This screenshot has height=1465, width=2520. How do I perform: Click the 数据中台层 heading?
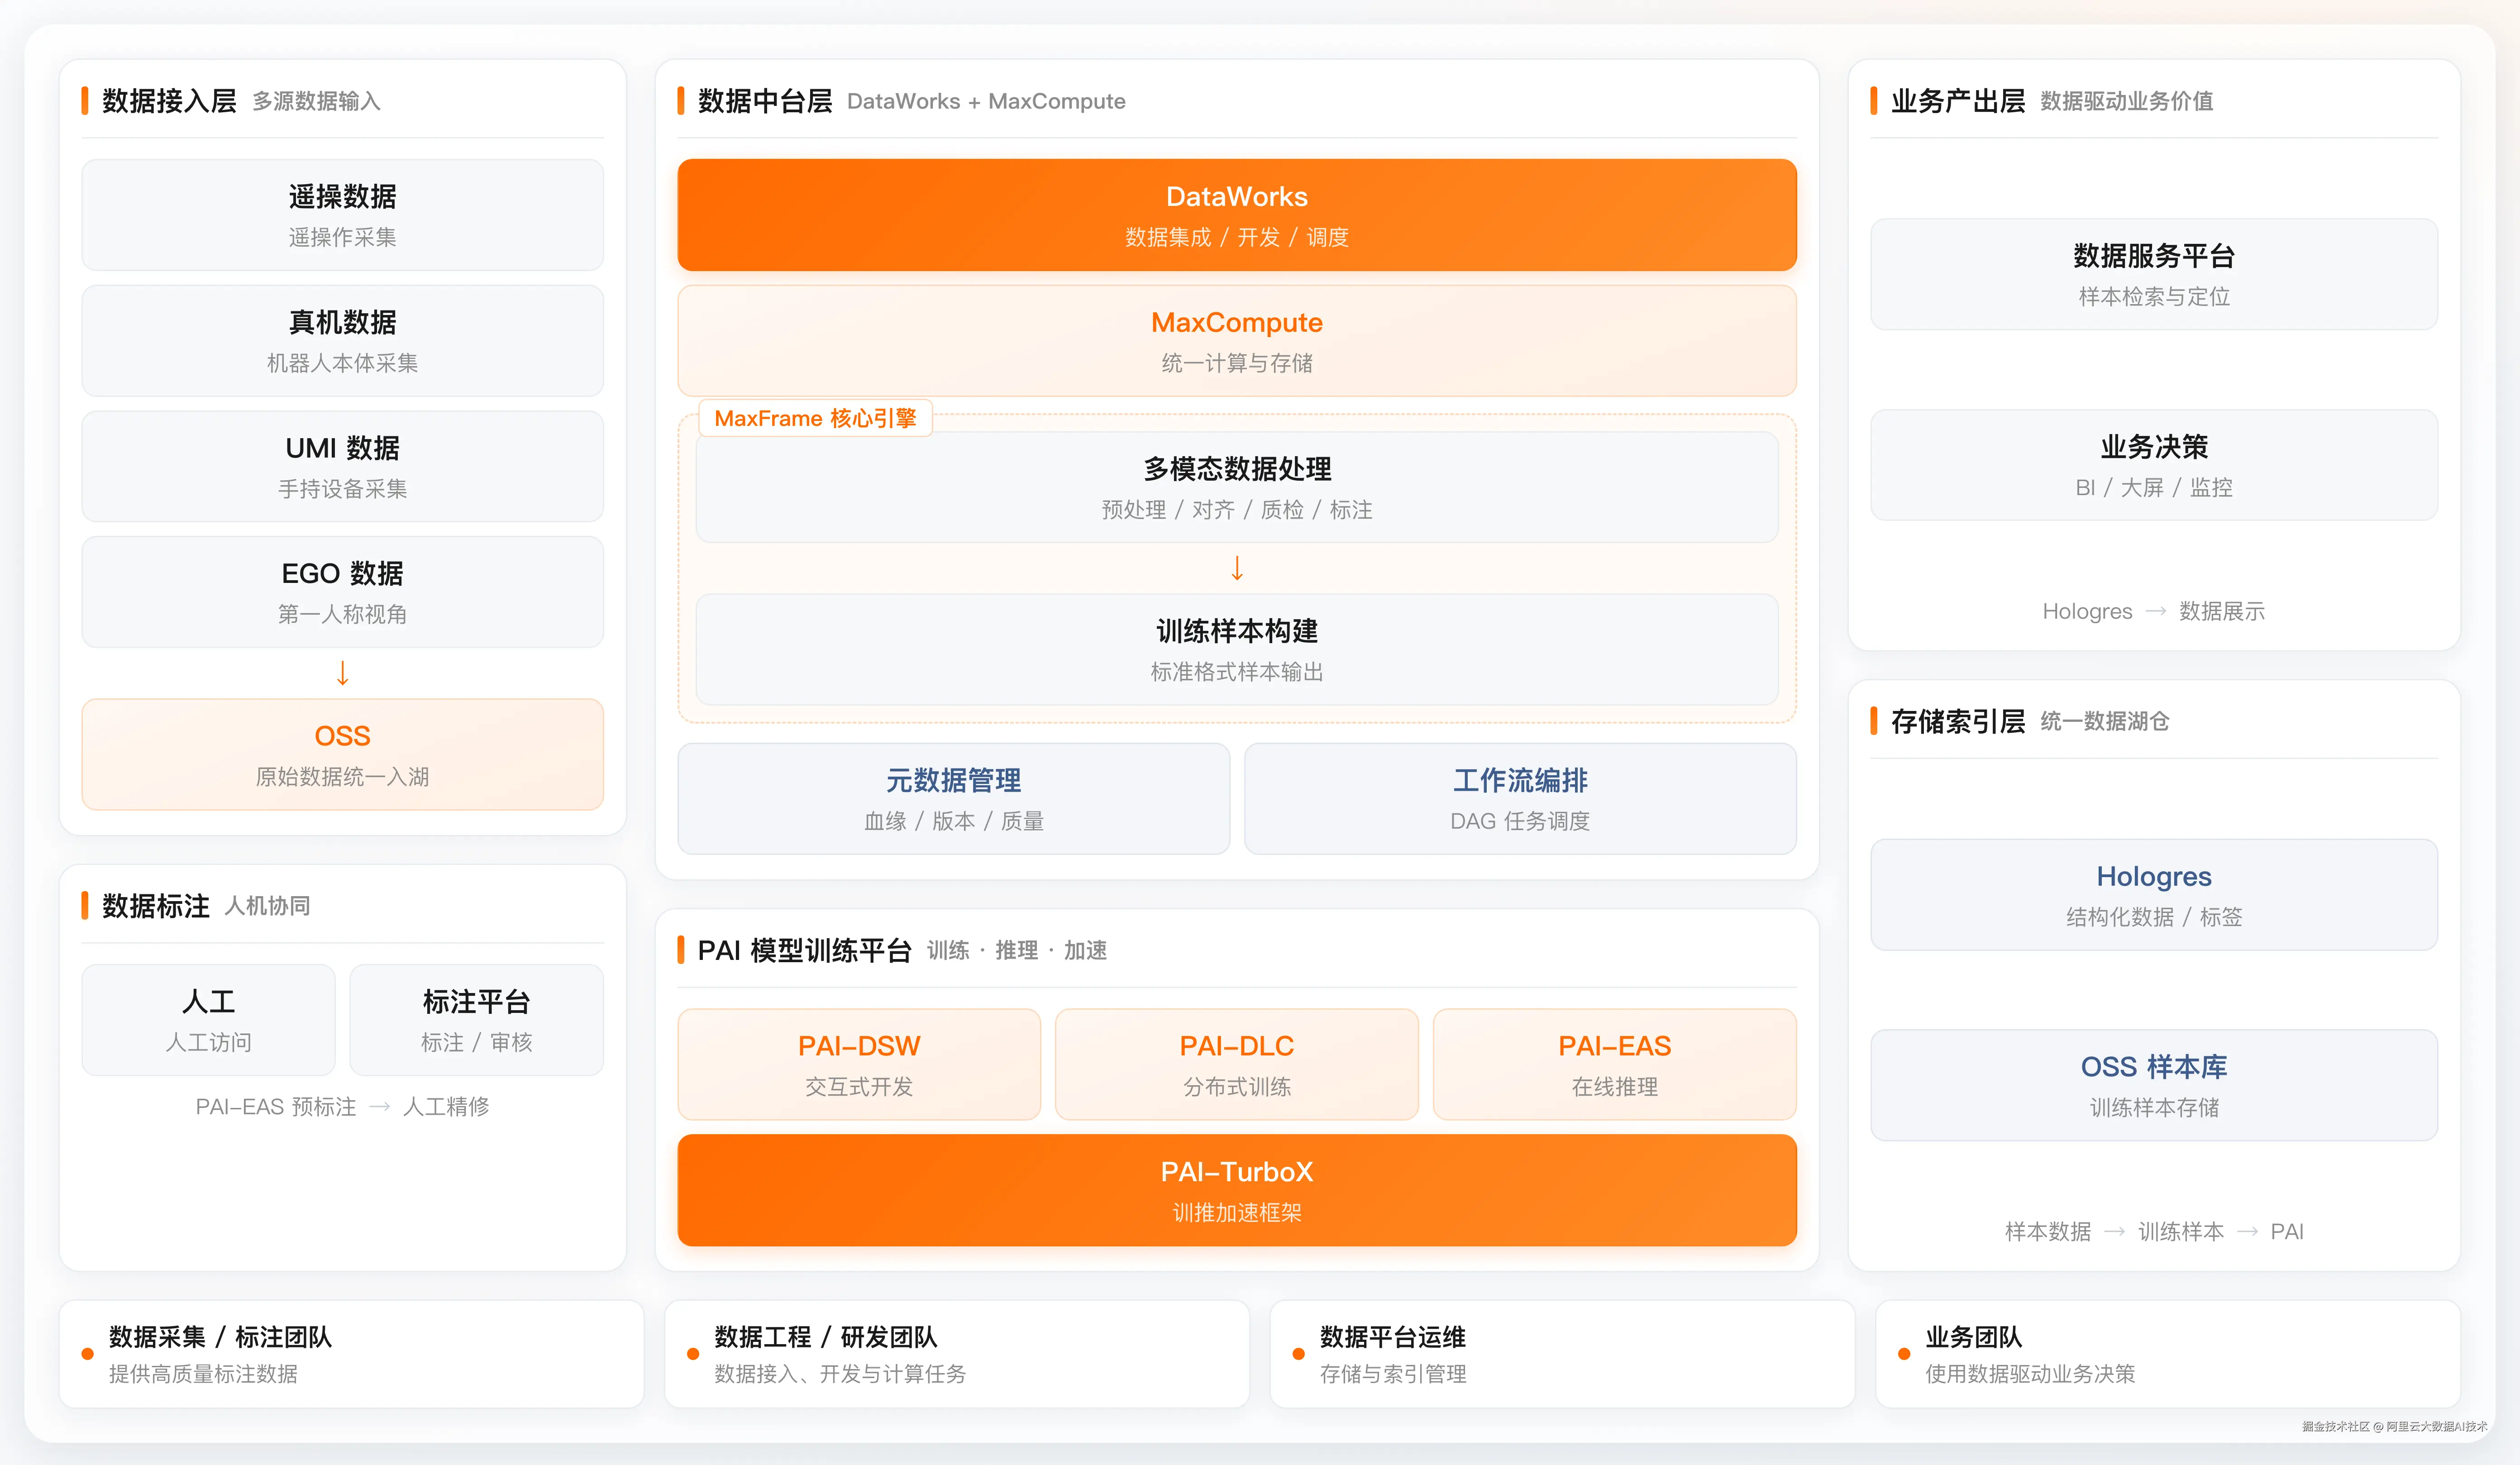765,101
